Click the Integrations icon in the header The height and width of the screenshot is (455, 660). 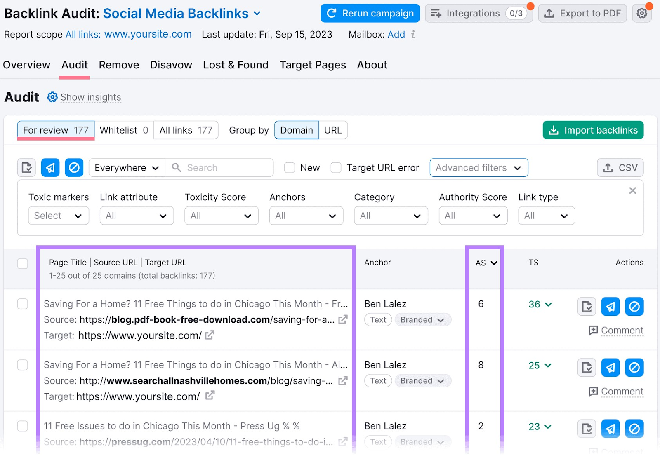point(436,13)
